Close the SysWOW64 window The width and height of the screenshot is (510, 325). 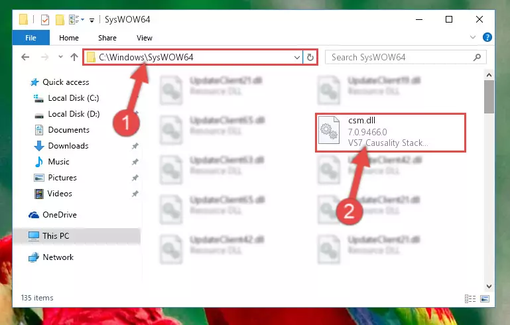(479, 19)
